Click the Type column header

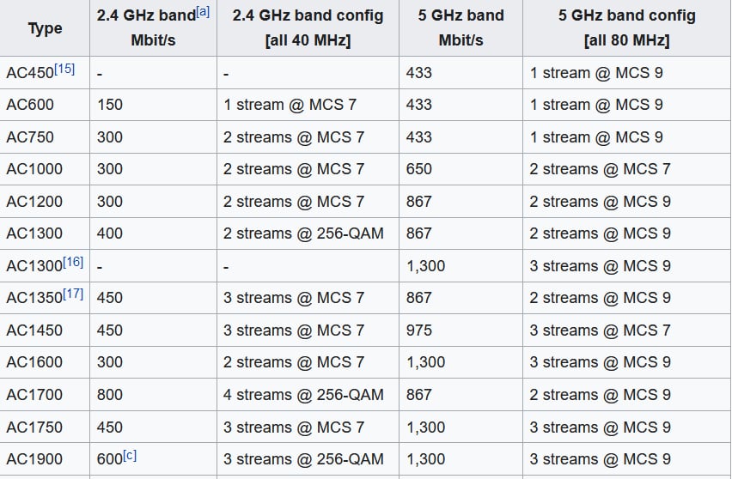pyautogui.click(x=45, y=28)
